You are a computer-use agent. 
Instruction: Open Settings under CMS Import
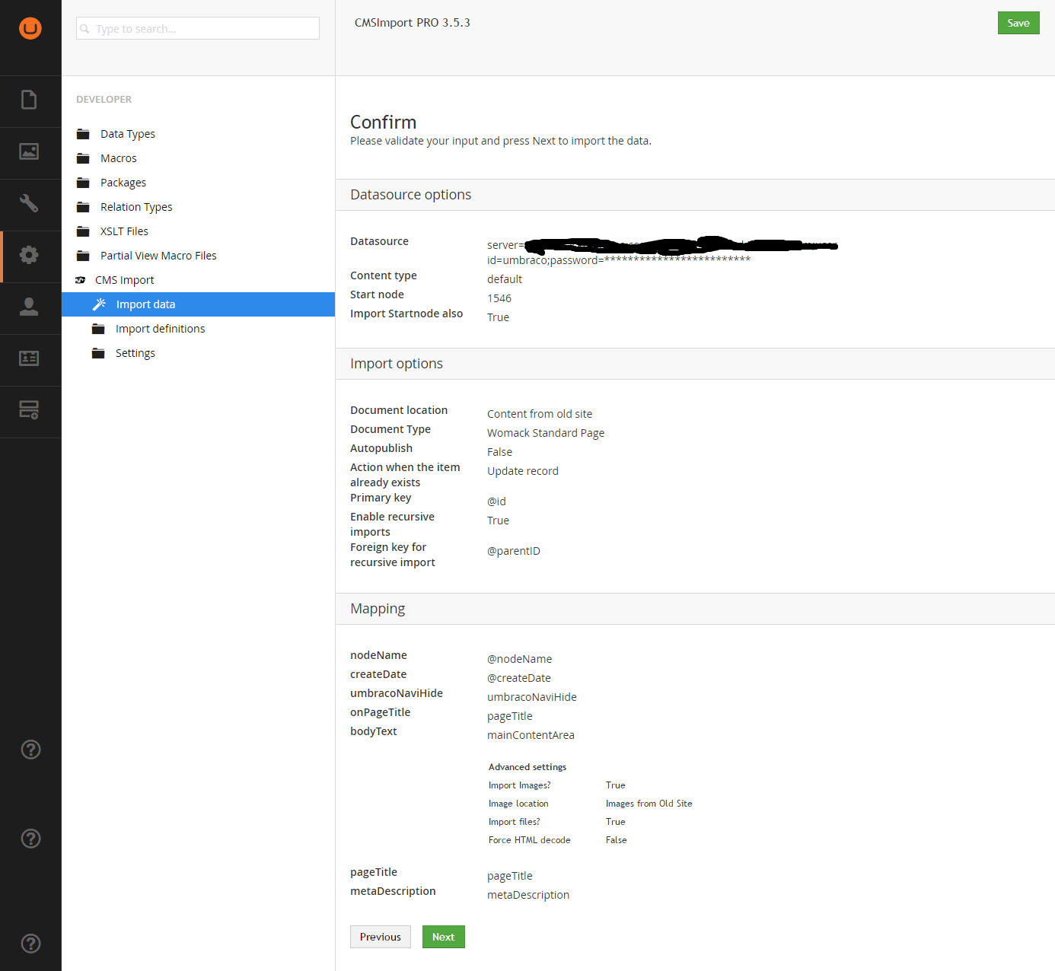(135, 353)
